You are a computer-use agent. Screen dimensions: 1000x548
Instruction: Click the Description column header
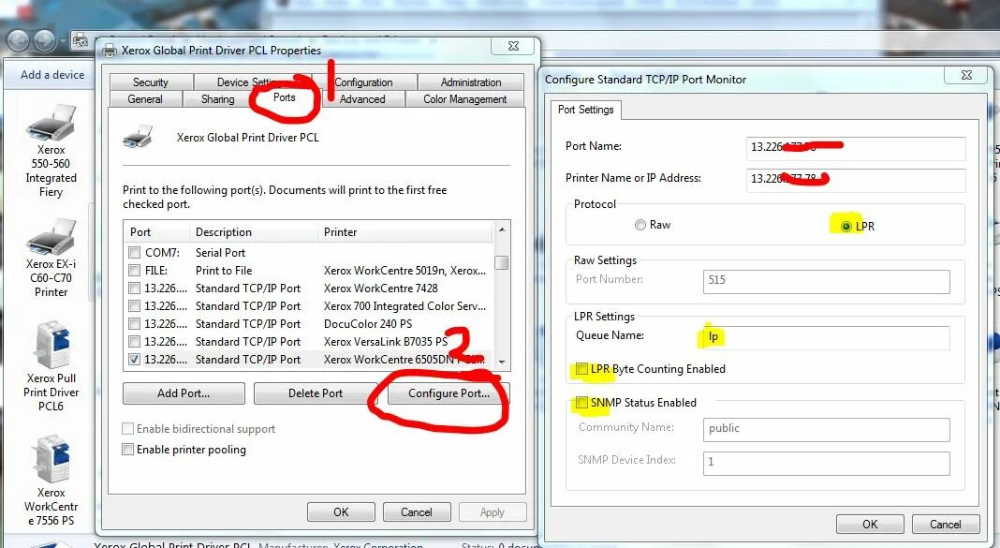click(253, 232)
